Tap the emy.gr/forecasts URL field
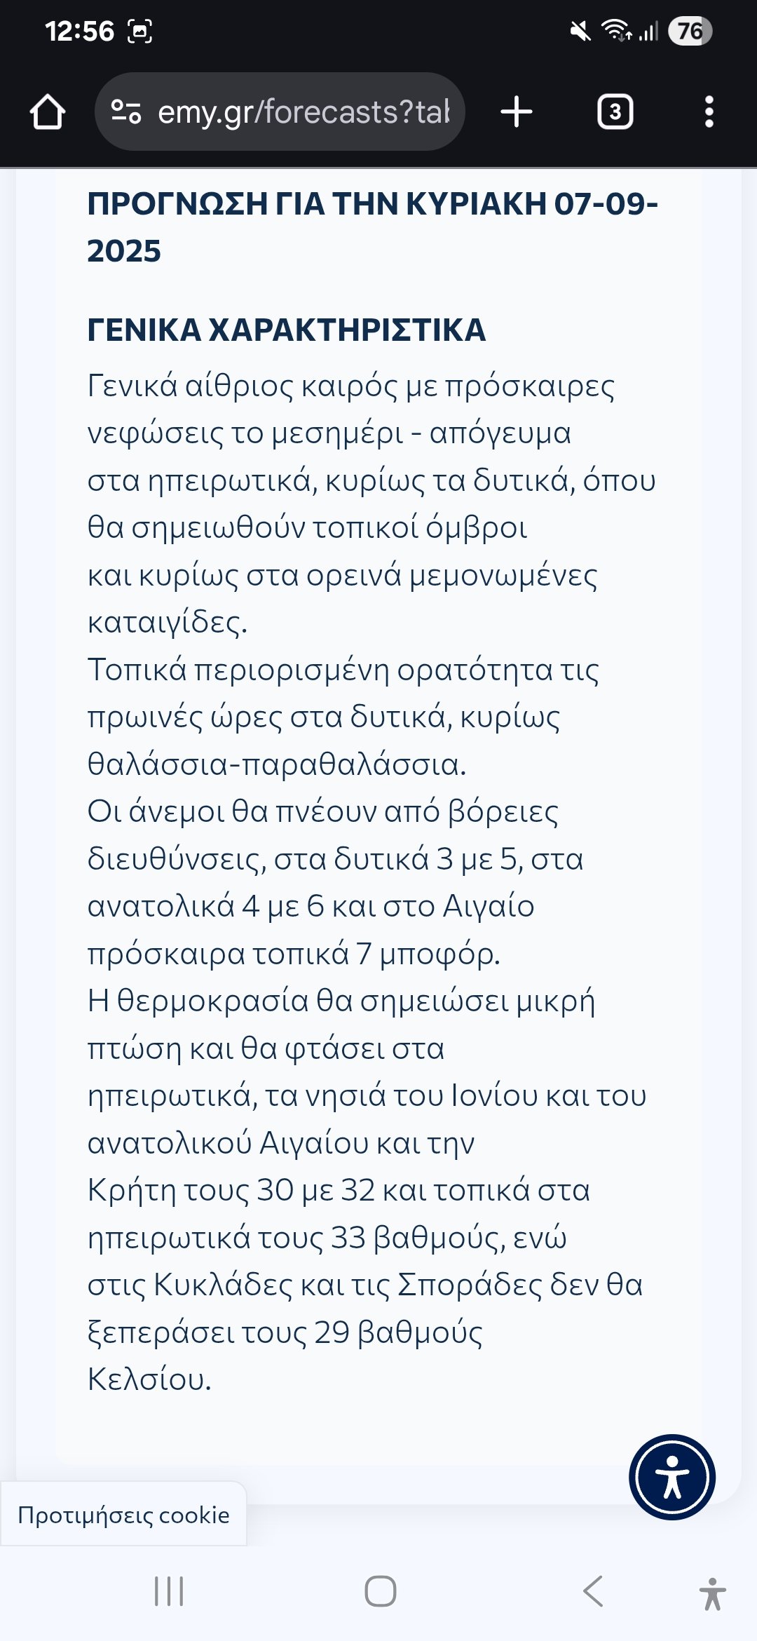Screen dimensions: 757x1641 tap(303, 112)
